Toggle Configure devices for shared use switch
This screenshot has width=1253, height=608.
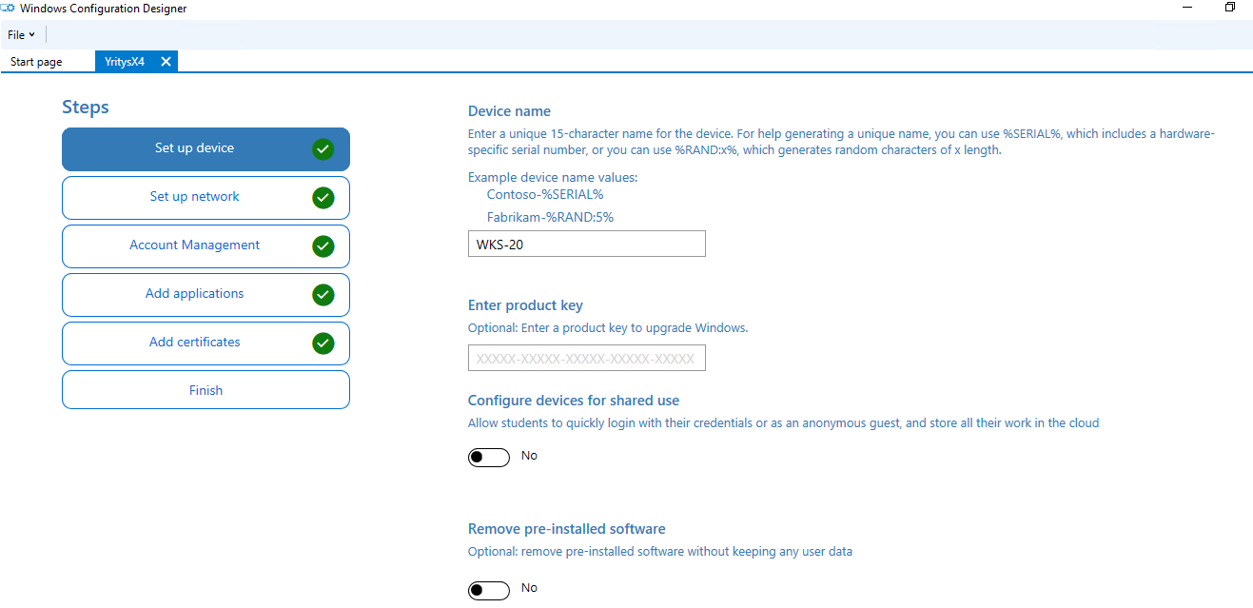click(489, 458)
